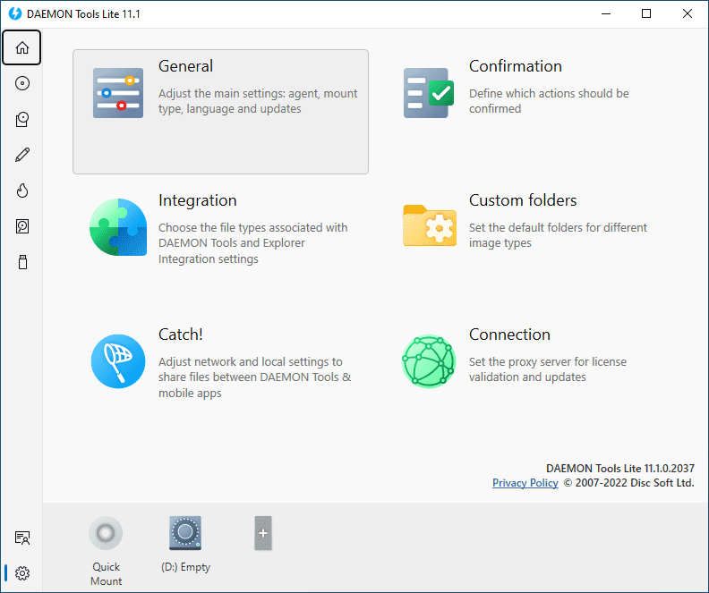This screenshot has height=593, width=709.
Task: Open the Custom folders heading
Action: [523, 200]
